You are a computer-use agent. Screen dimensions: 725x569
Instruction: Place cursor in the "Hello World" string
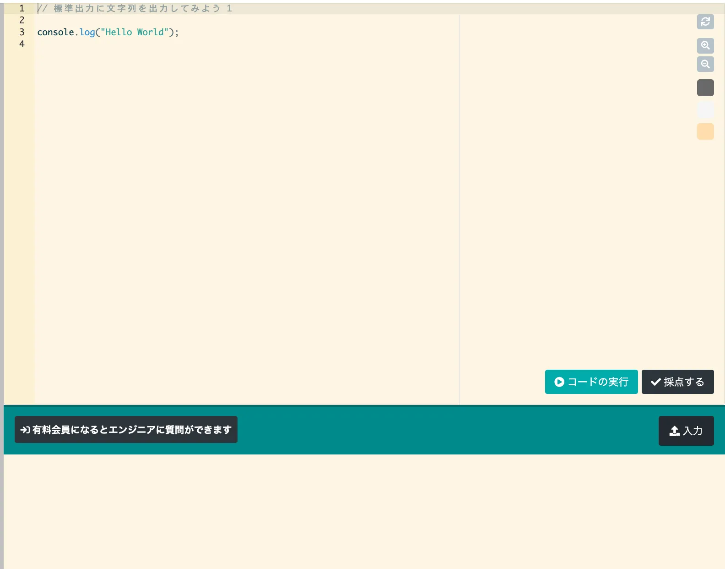tap(134, 32)
